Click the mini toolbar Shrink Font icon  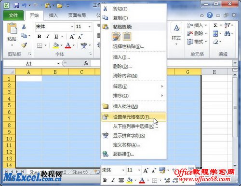point(153,171)
